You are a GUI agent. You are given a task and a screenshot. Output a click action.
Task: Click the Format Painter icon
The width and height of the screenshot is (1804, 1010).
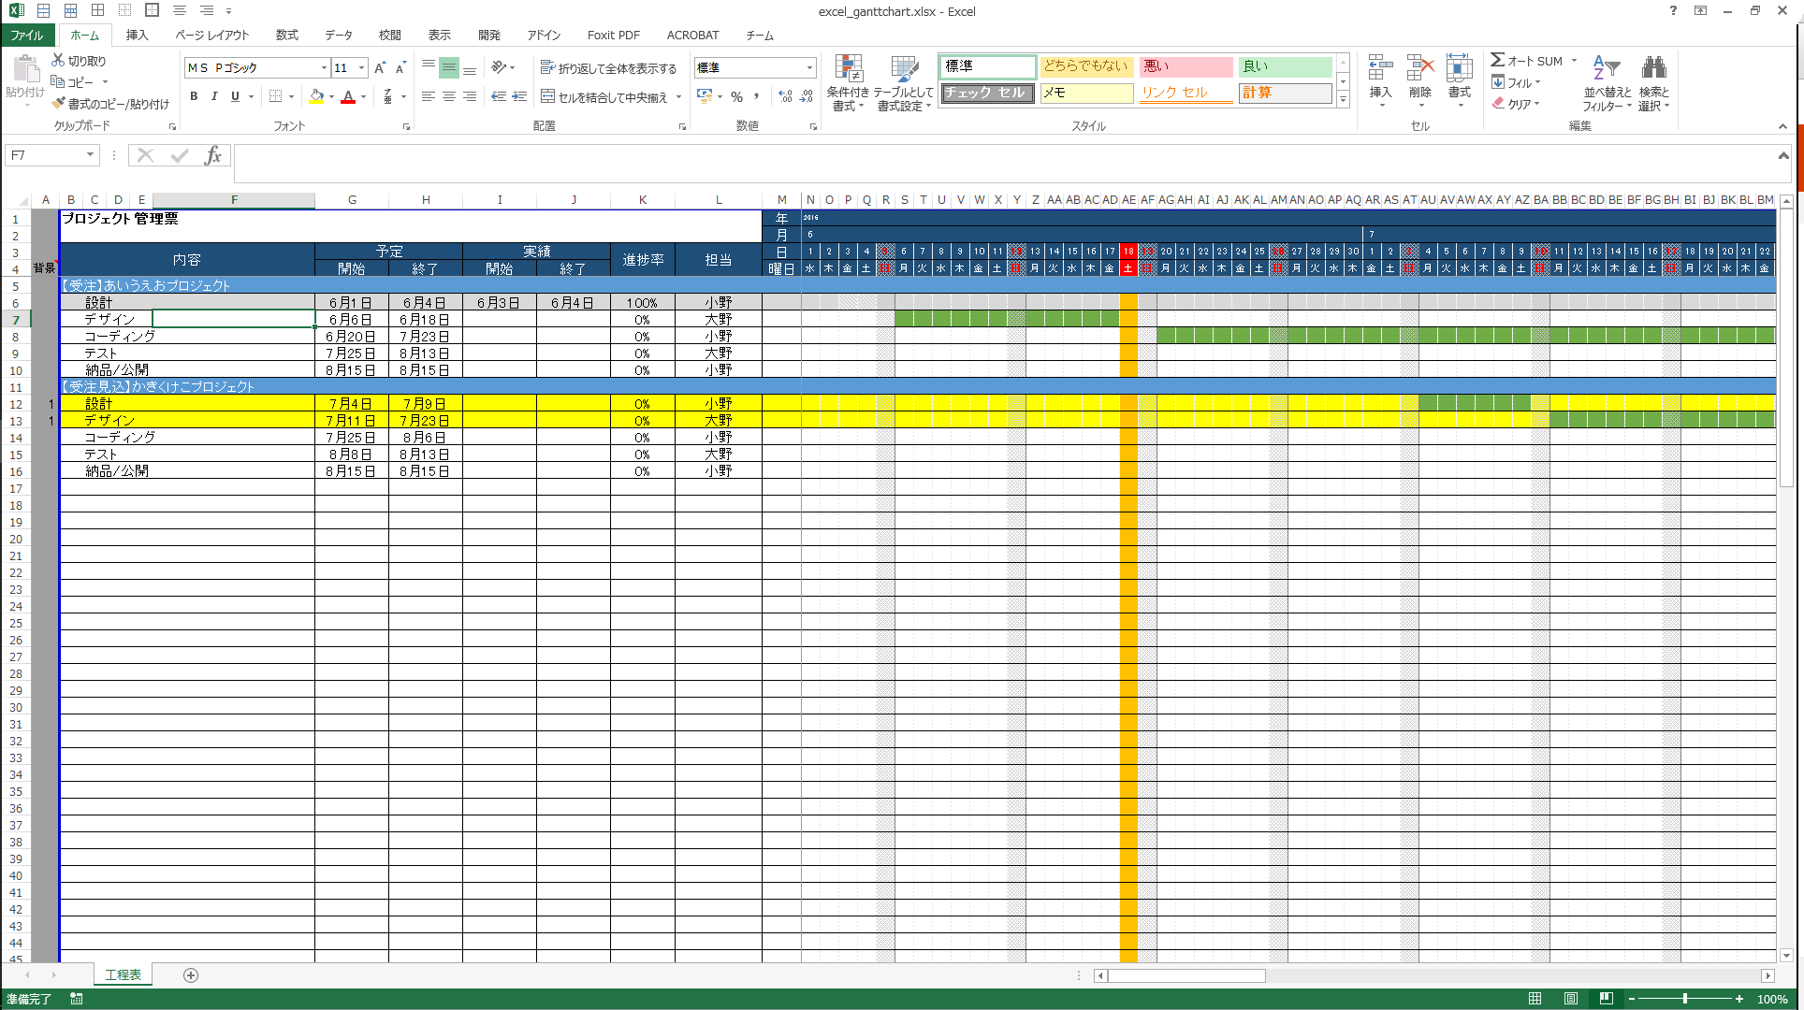[x=59, y=104]
